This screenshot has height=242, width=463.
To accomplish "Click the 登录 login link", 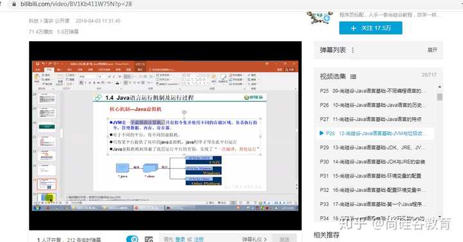I will [x=180, y=239].
